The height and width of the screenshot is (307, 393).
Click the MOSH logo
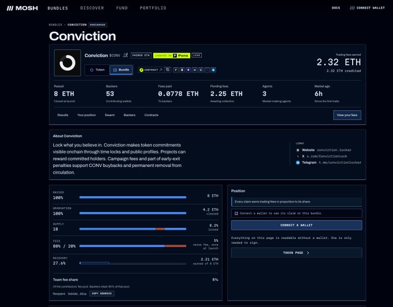[x=23, y=8]
